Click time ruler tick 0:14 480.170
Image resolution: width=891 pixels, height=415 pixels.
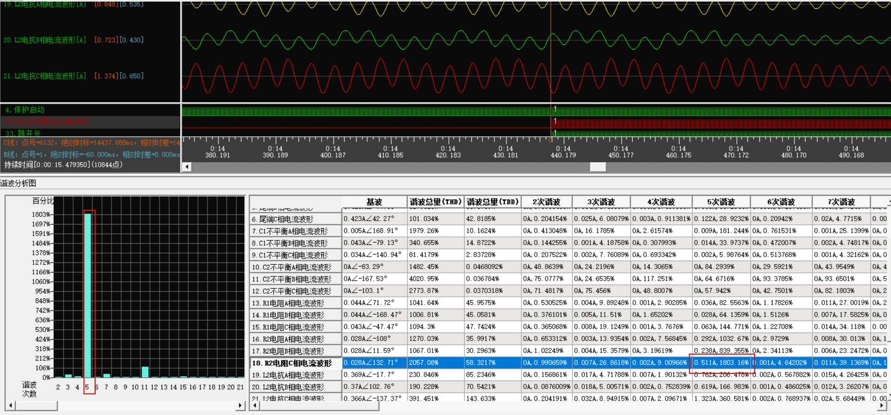coord(794,152)
